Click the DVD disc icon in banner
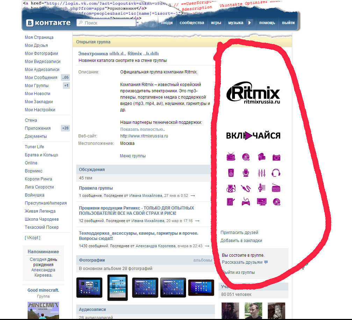Image resolution: width=352 pixels, height=320 pixels. pyautogui.click(x=246, y=157)
